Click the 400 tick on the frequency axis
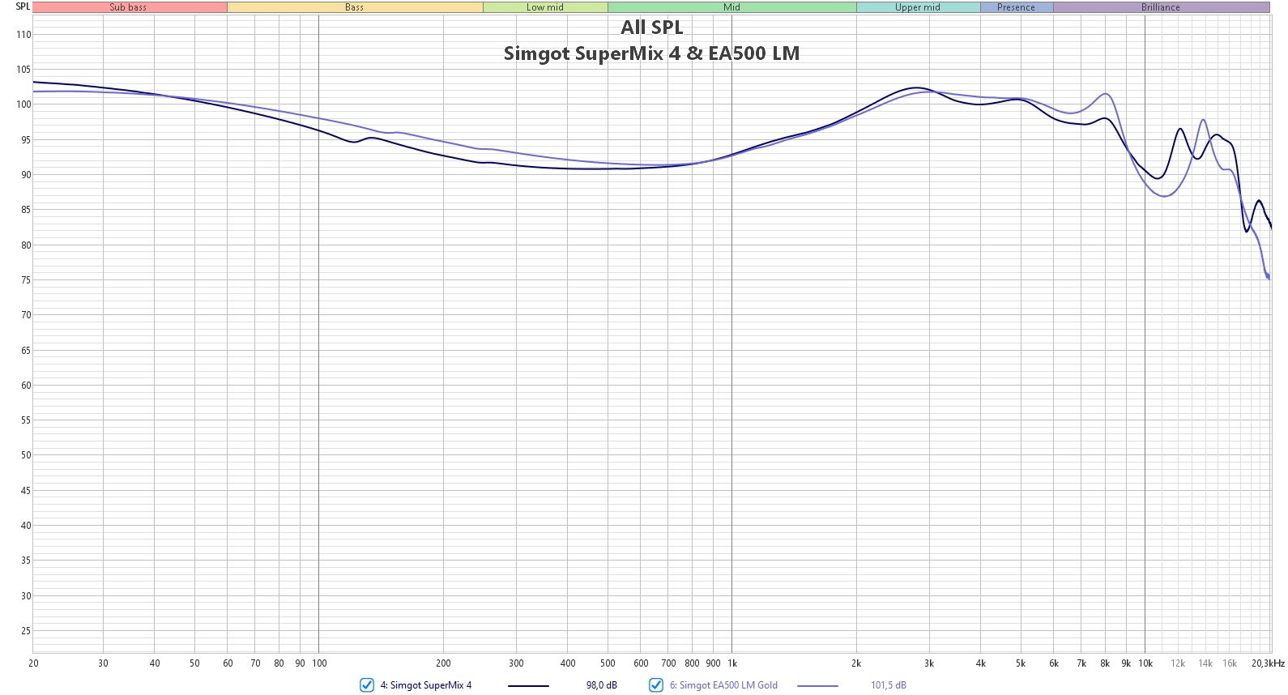1288x695 pixels. 568,663
